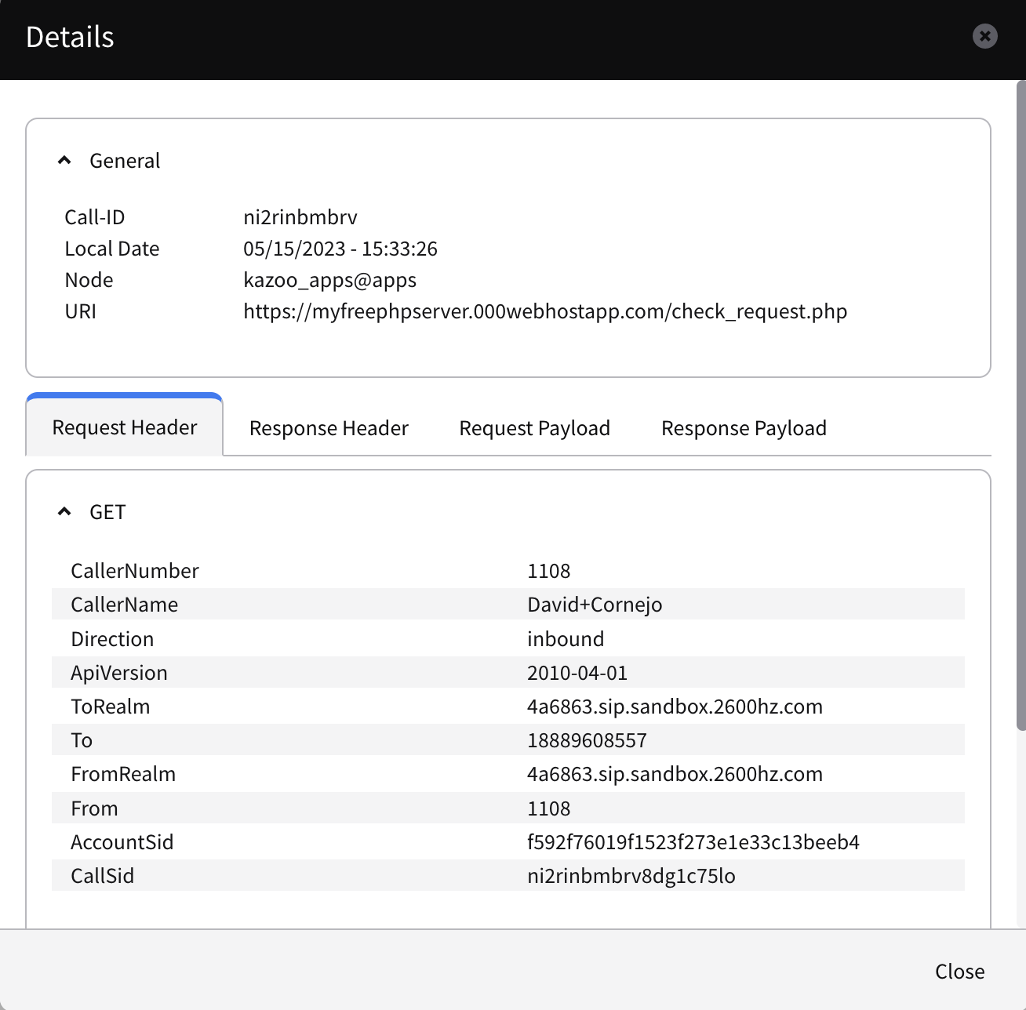The width and height of the screenshot is (1026, 1010).
Task: Click the To number 18889608557
Action: [x=587, y=740]
